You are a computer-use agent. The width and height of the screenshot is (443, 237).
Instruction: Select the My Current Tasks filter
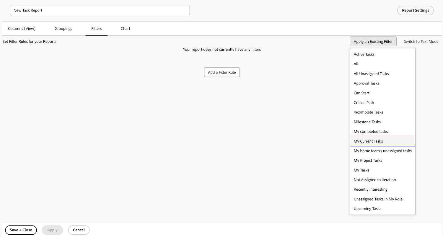(x=368, y=141)
